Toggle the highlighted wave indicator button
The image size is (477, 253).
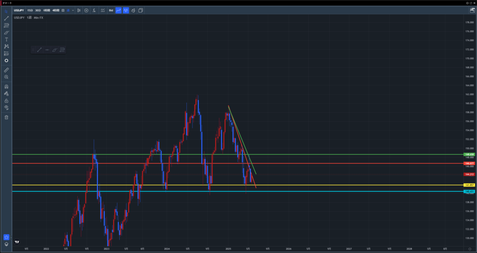(x=126, y=10)
